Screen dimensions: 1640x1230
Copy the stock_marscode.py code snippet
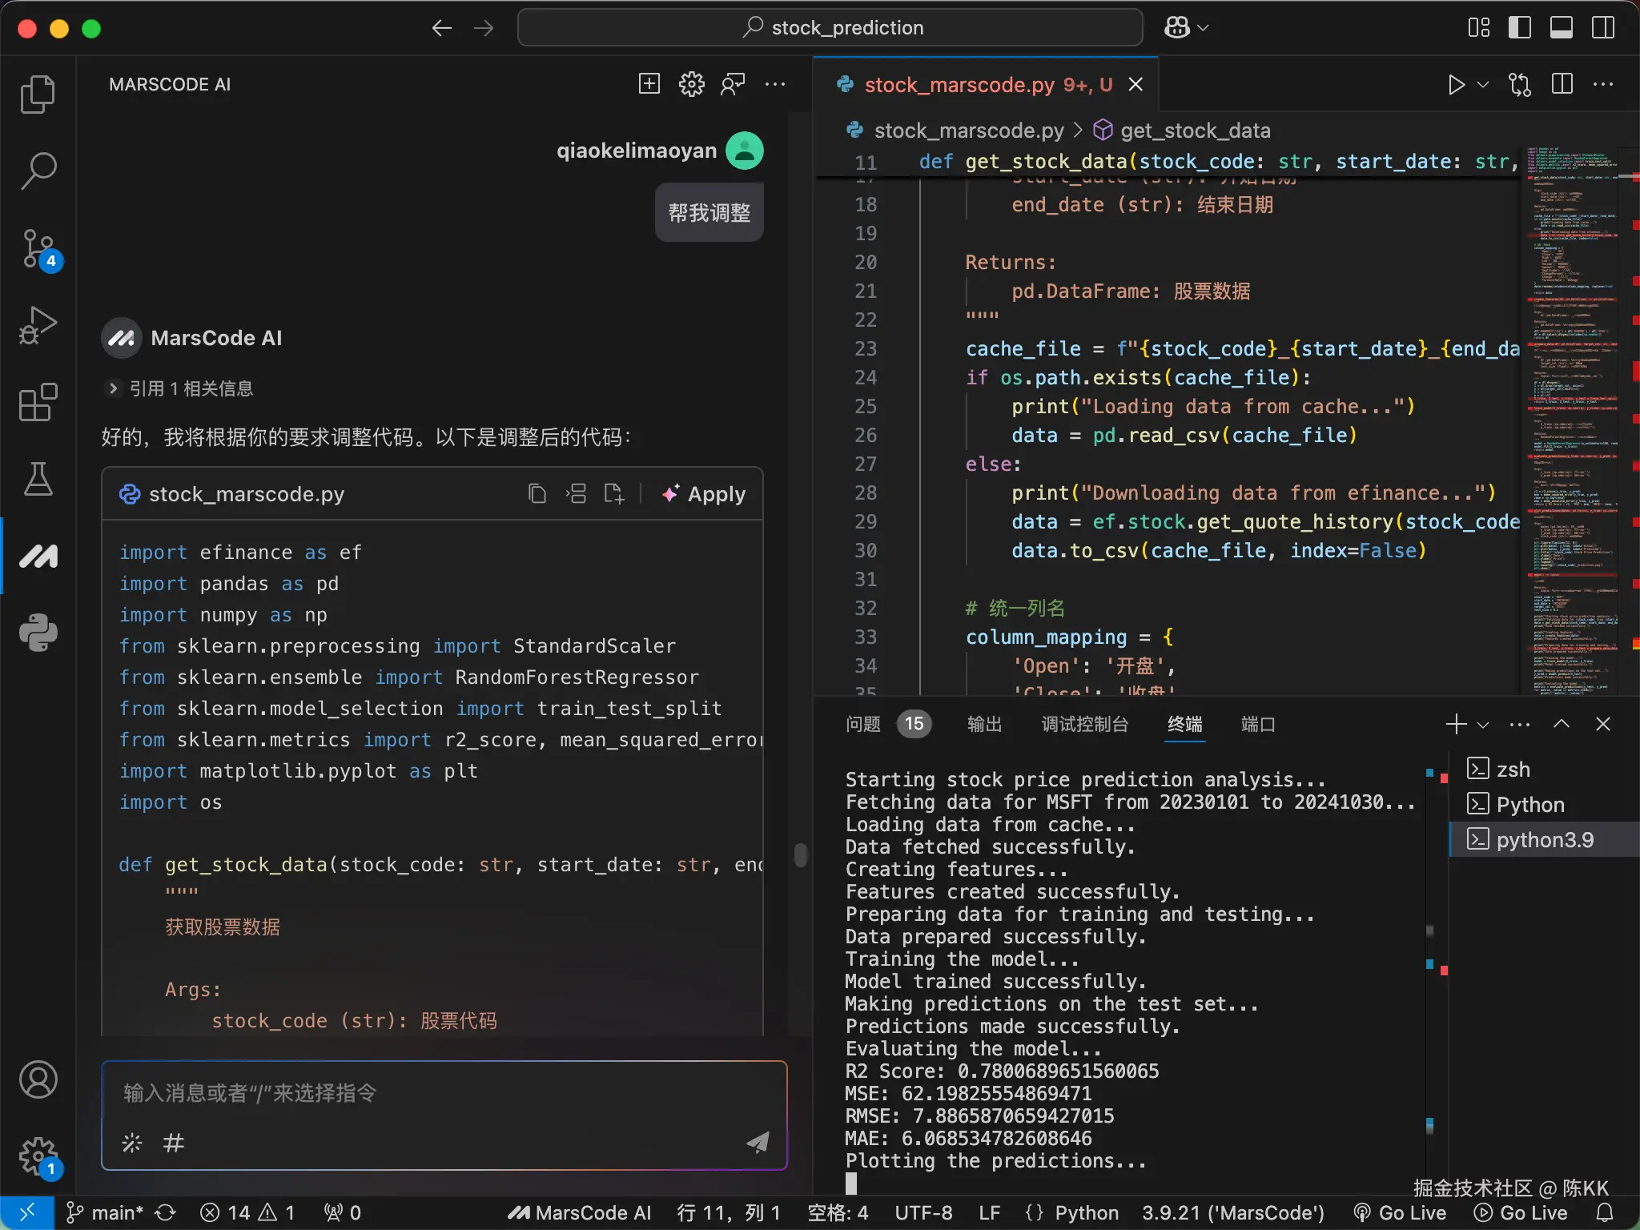pos(537,494)
